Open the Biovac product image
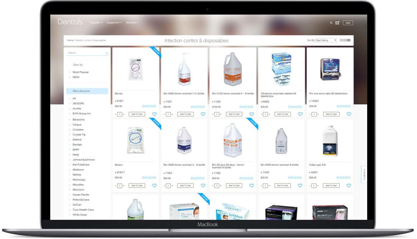 click(136, 69)
